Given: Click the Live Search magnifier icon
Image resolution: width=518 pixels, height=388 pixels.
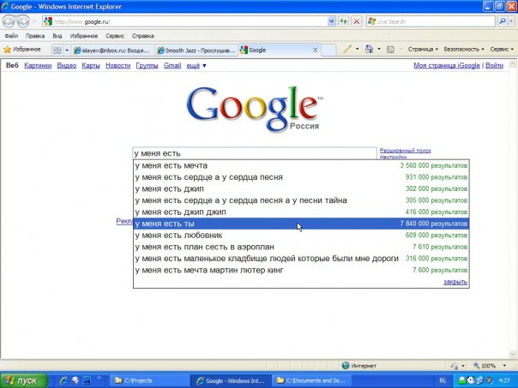Looking at the screenshot, I should click(502, 21).
